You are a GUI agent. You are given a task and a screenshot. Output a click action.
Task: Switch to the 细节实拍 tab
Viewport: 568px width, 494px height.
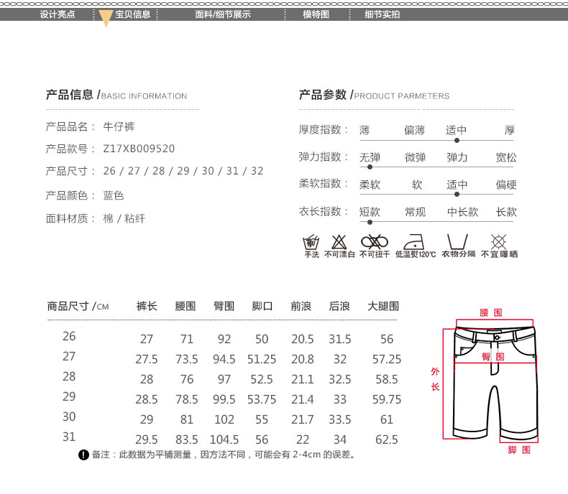(x=383, y=14)
